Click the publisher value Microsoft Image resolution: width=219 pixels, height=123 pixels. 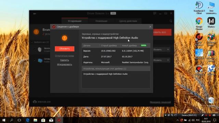pos(105,63)
